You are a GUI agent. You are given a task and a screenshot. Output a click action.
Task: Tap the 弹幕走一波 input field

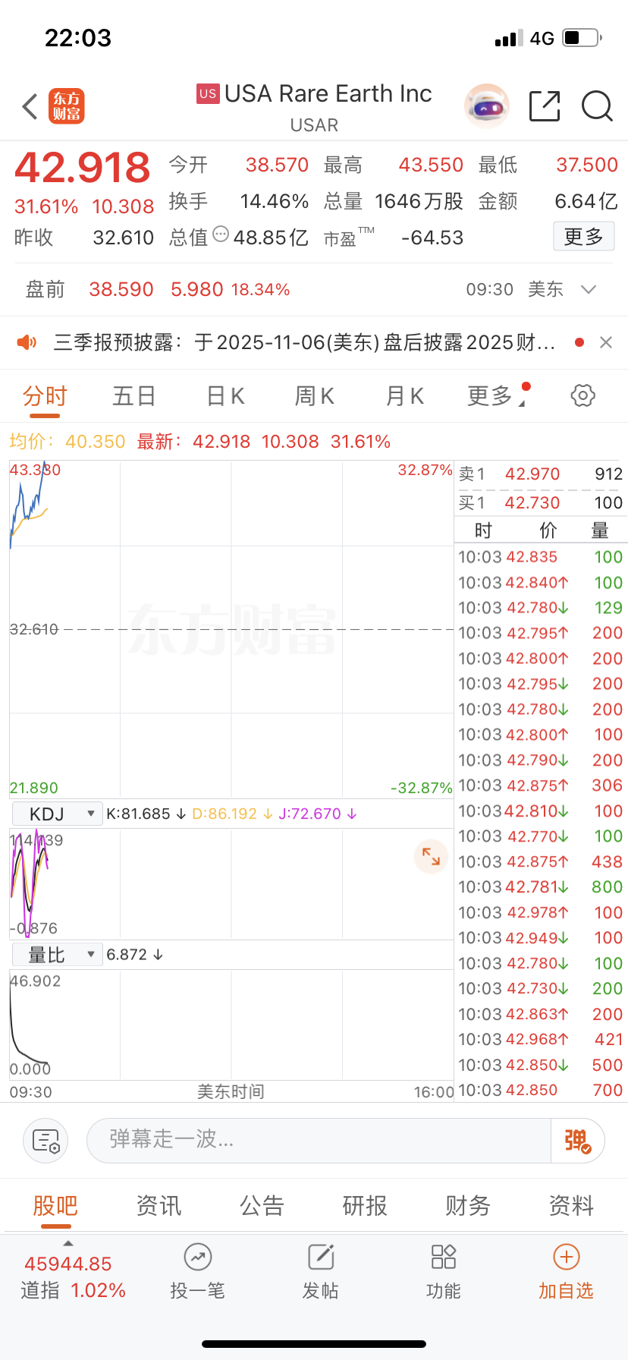tap(319, 1140)
